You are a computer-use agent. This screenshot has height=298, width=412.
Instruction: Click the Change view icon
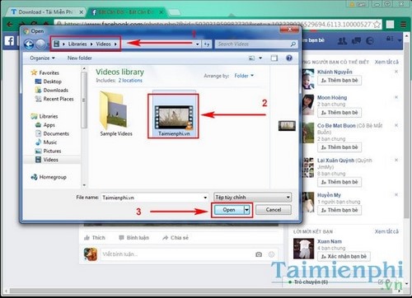(x=251, y=58)
